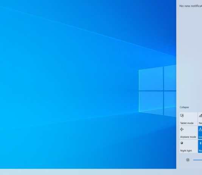Toggle the blue Bluetooth quick action tile
The height and width of the screenshot is (175, 202).
click(200, 146)
